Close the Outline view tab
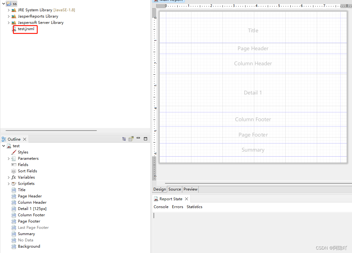 click(x=25, y=139)
